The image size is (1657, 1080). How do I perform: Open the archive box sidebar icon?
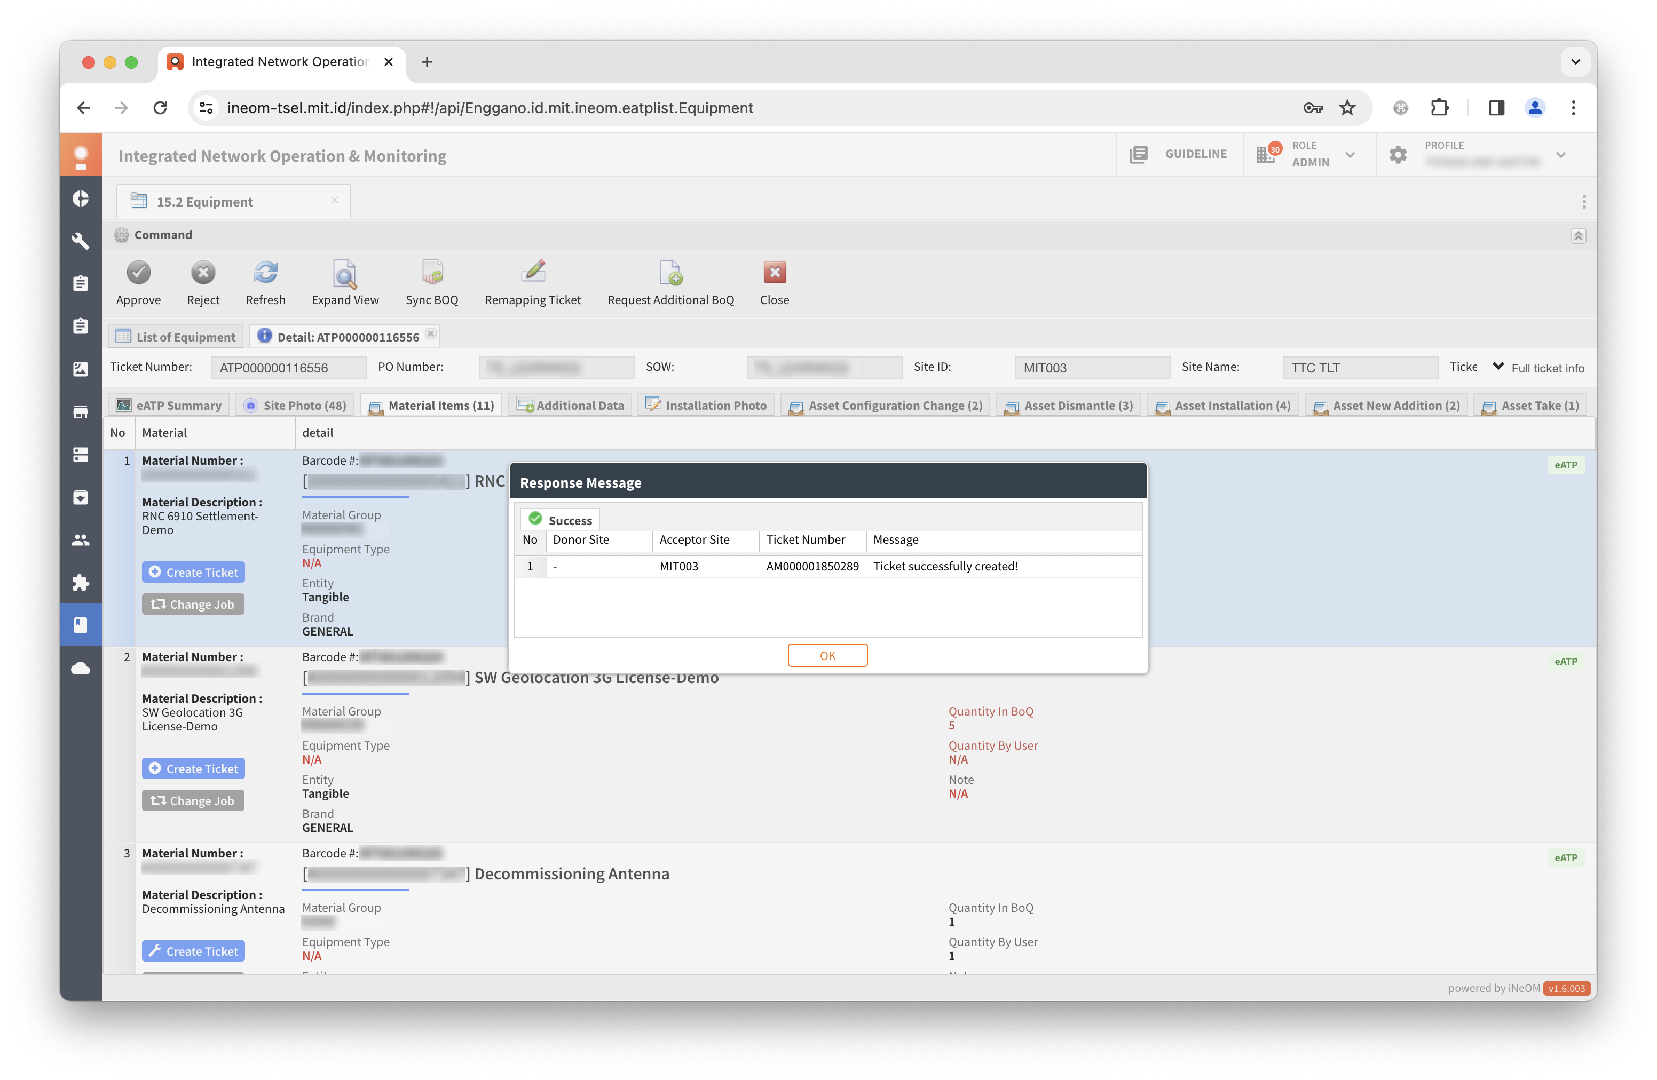point(81,497)
